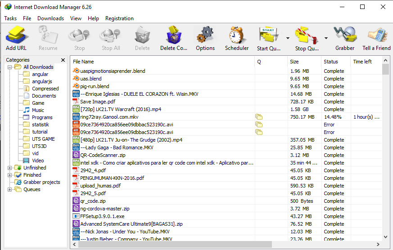Click Blender icon of uaspigmotionsiaprender.blend
This screenshot has width=393, height=250.
coord(76,71)
